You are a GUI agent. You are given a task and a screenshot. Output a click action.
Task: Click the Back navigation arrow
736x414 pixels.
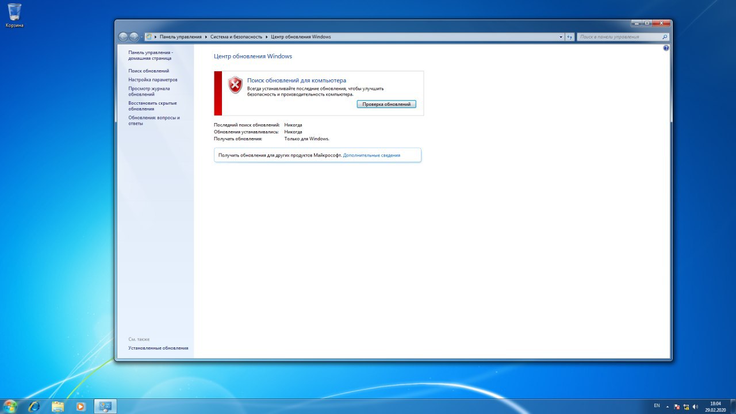tap(123, 37)
